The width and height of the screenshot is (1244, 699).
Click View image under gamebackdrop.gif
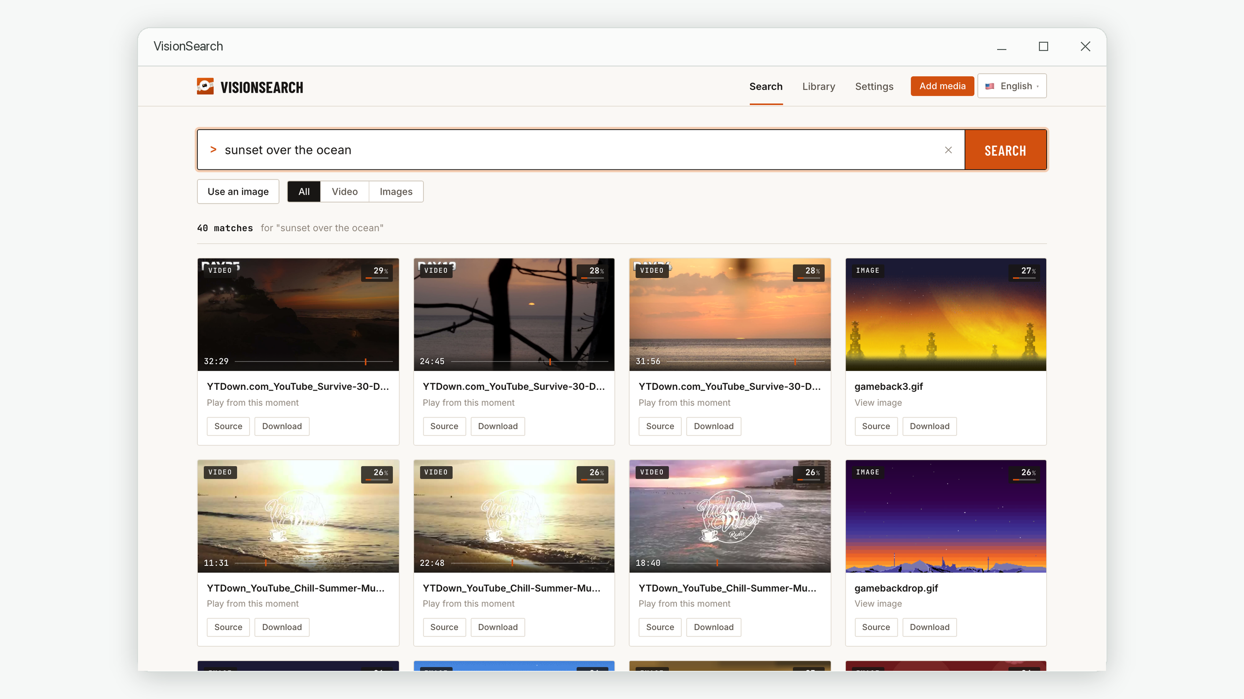pos(878,604)
